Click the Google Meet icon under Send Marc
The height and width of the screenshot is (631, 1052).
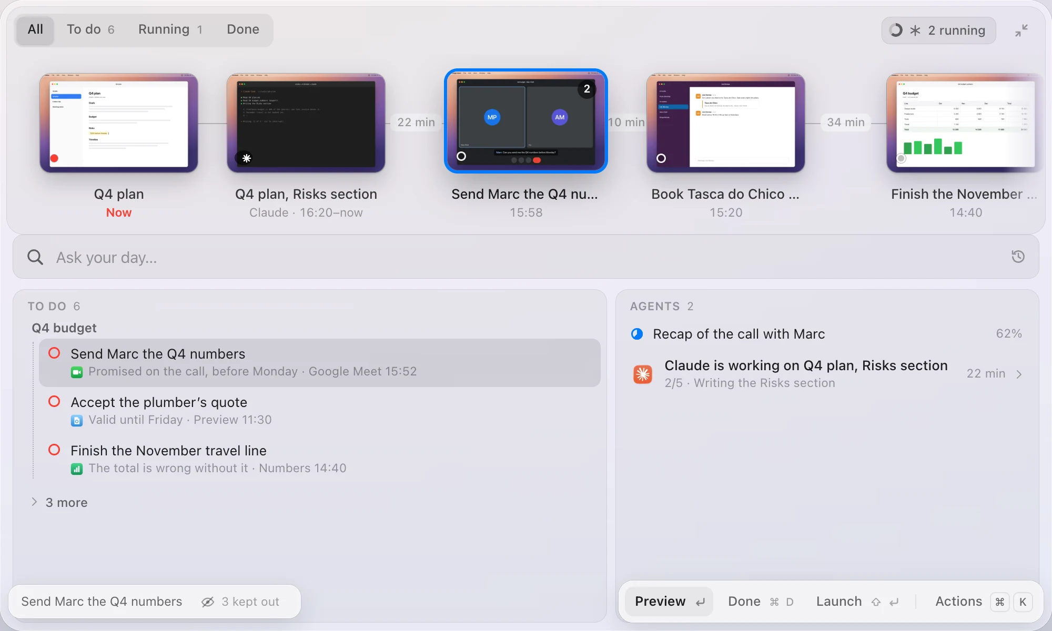(x=77, y=372)
